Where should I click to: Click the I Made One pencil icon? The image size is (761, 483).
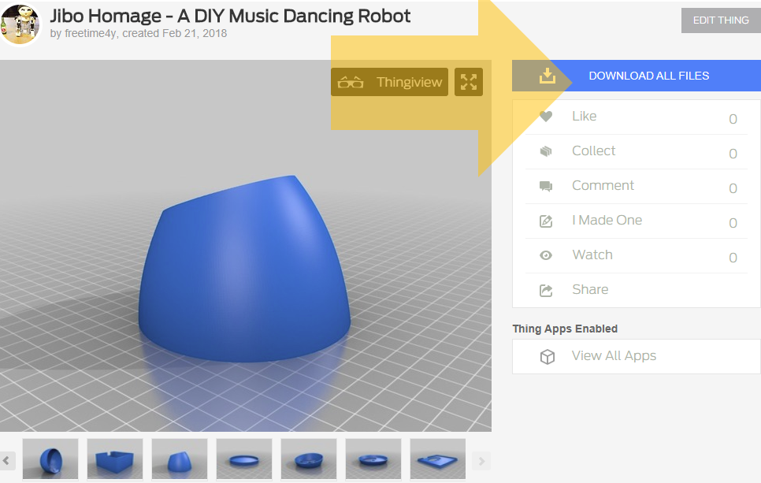546,221
